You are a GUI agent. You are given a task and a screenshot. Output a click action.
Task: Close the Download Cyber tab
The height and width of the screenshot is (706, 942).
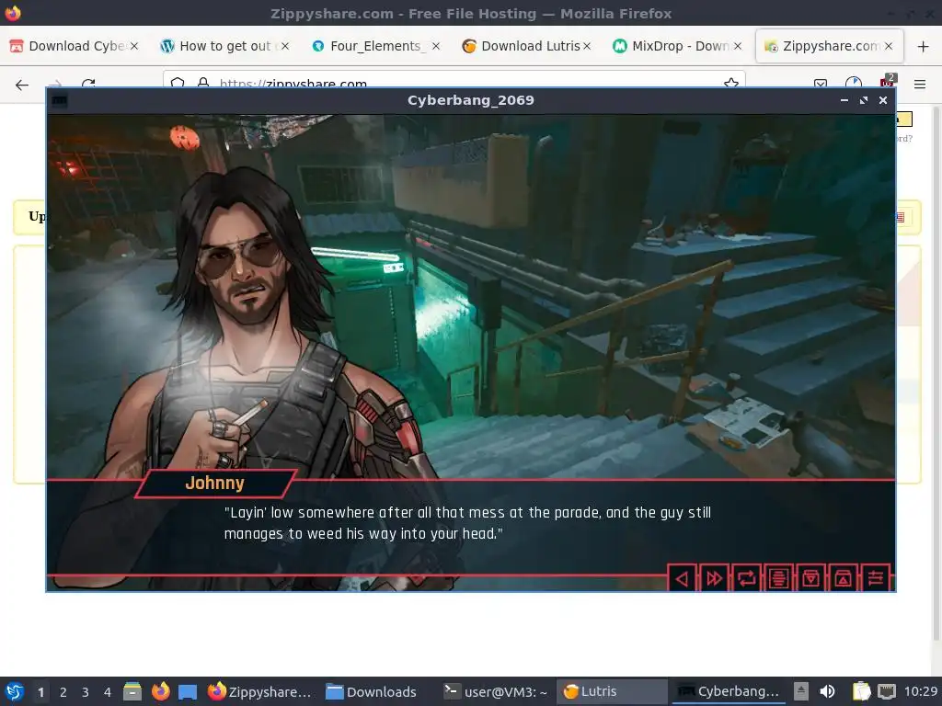(134, 46)
